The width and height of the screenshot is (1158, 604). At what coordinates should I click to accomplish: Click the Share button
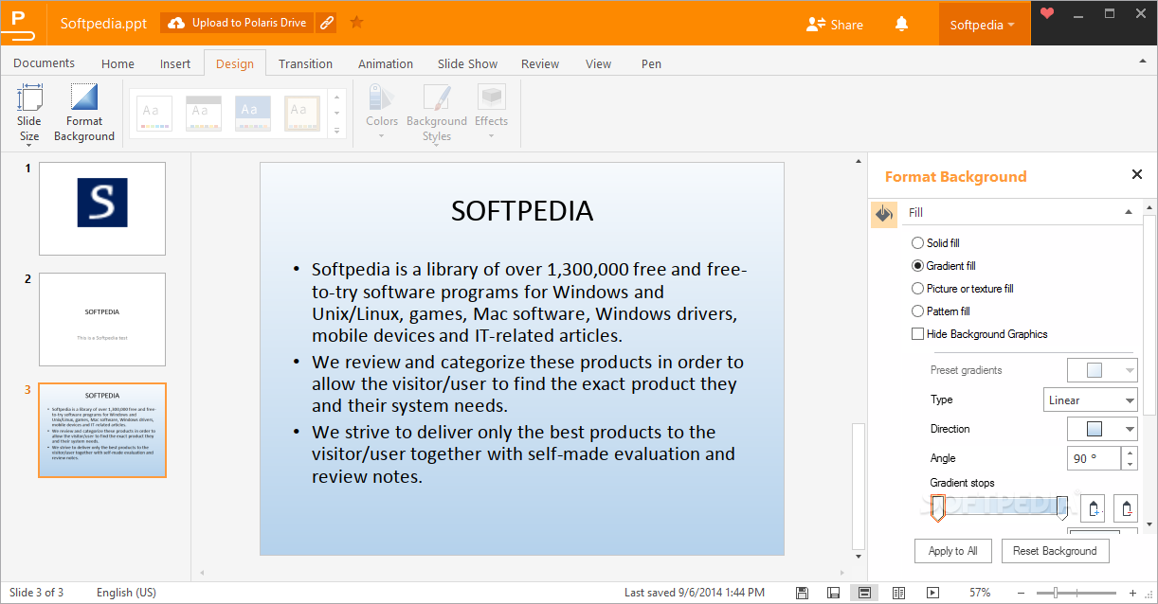pos(834,25)
